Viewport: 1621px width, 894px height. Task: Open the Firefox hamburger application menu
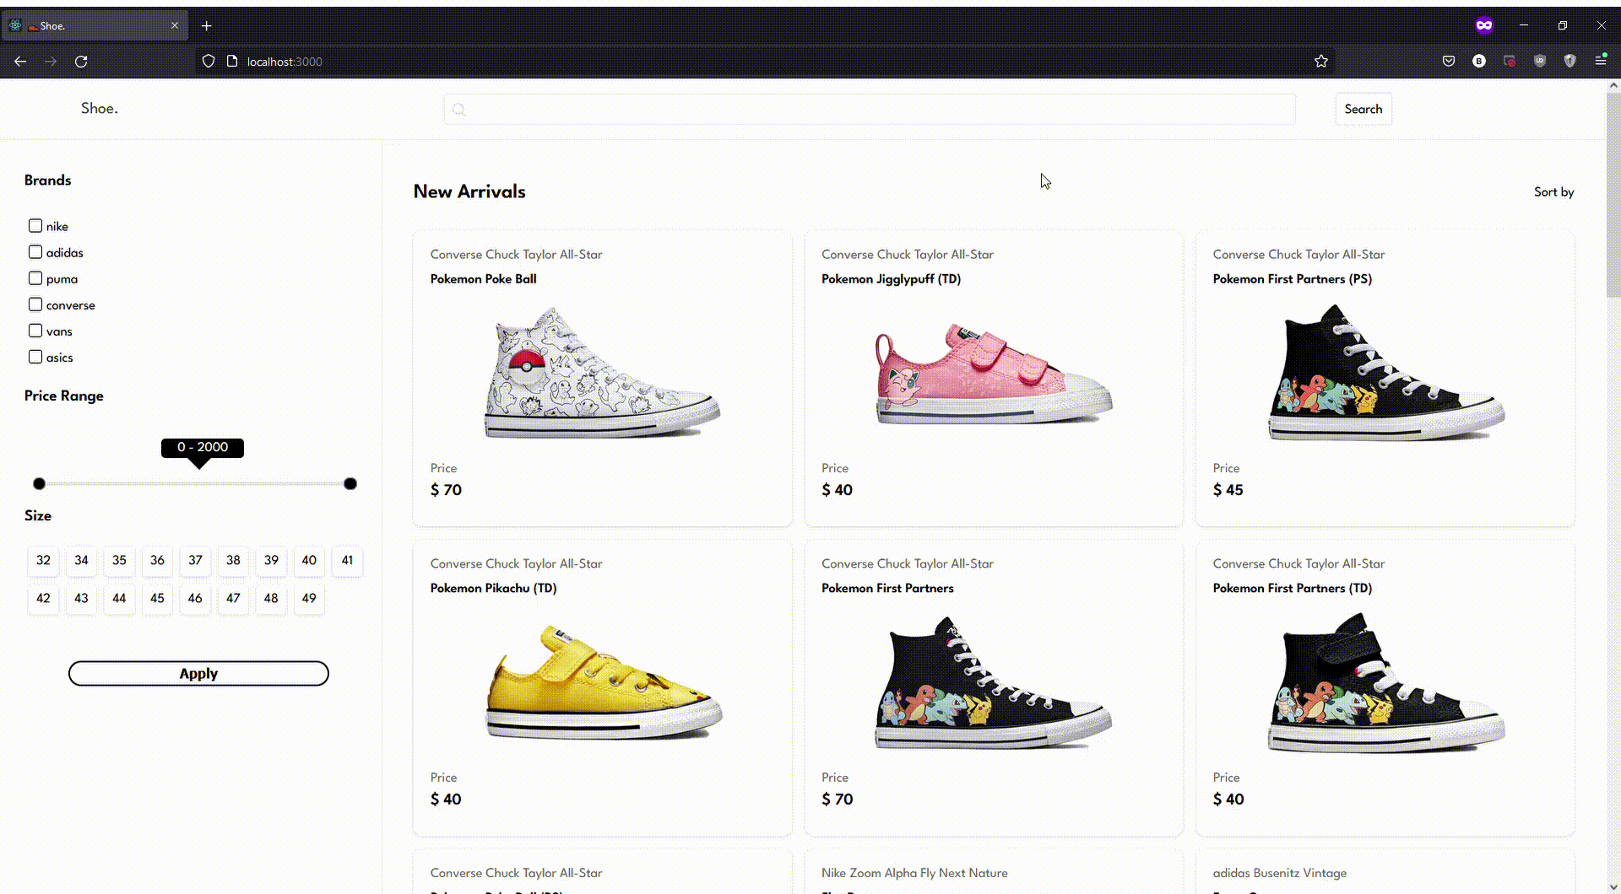tap(1601, 61)
